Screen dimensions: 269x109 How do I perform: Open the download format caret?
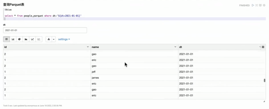click(x=54, y=39)
